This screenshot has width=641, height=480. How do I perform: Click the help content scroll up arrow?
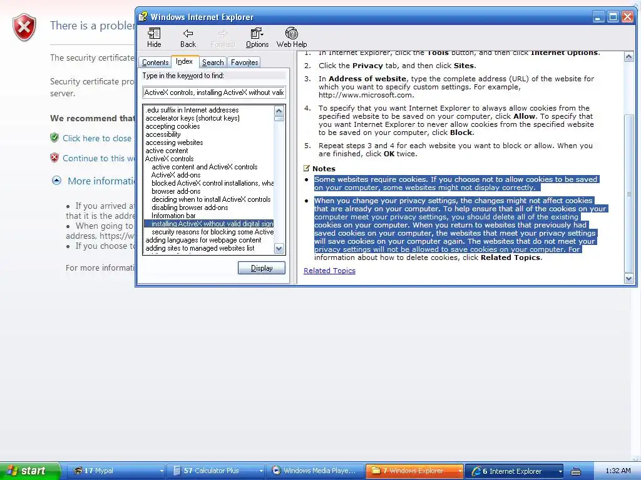[x=628, y=57]
